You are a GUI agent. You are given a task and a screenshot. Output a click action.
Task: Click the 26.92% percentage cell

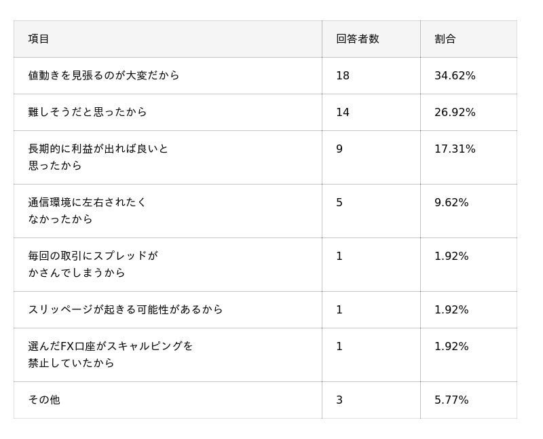455,112
